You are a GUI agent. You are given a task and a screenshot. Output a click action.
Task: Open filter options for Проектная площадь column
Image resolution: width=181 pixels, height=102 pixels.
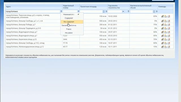106,11
